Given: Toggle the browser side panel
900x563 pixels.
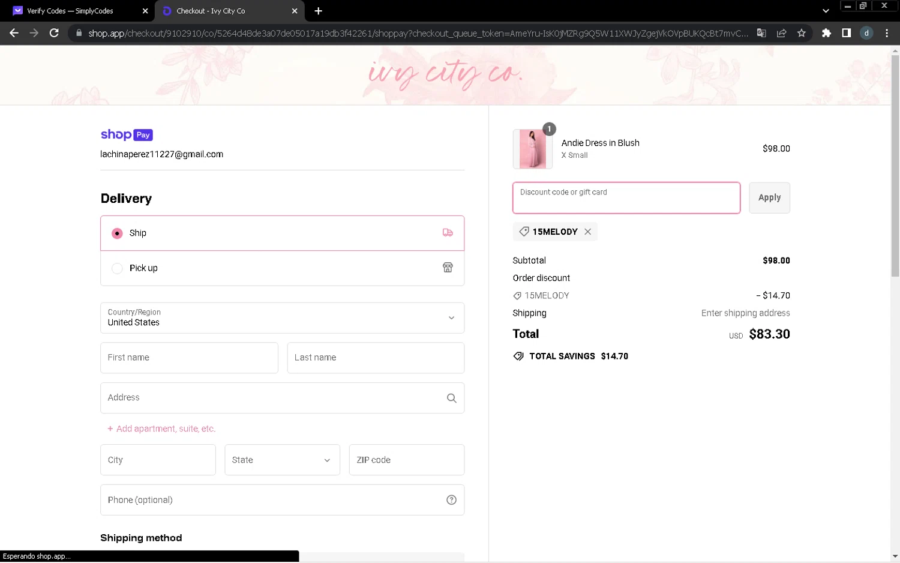Looking at the screenshot, I should click(846, 33).
